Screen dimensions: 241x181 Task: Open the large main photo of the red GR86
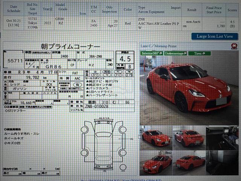point(189,88)
